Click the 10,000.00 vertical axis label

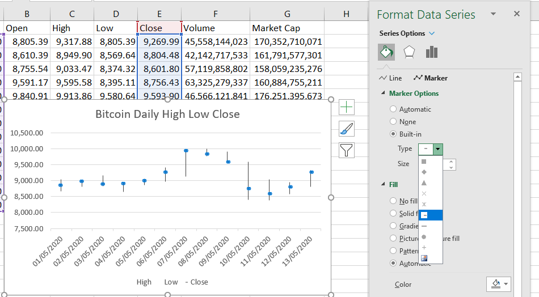pyautogui.click(x=27, y=148)
